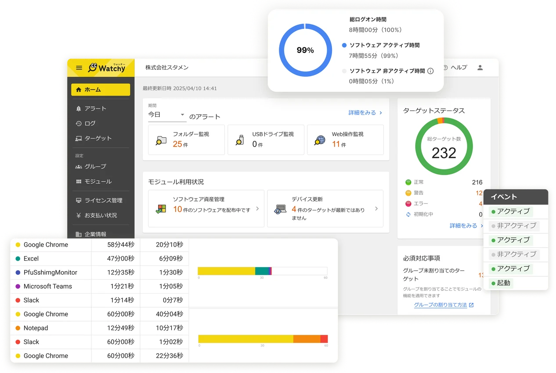Click the 起動 event badge

501,283
